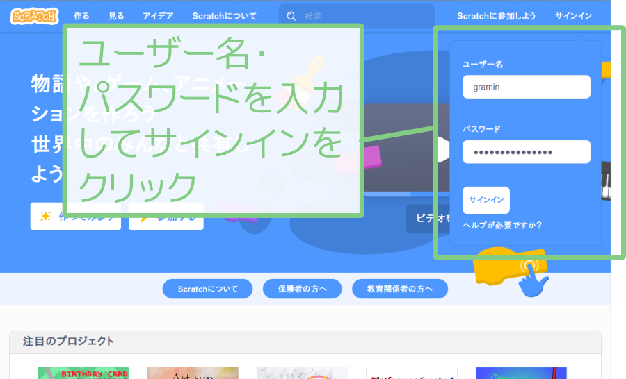
Task: Open the アイデア menu item
Action: coord(158,16)
